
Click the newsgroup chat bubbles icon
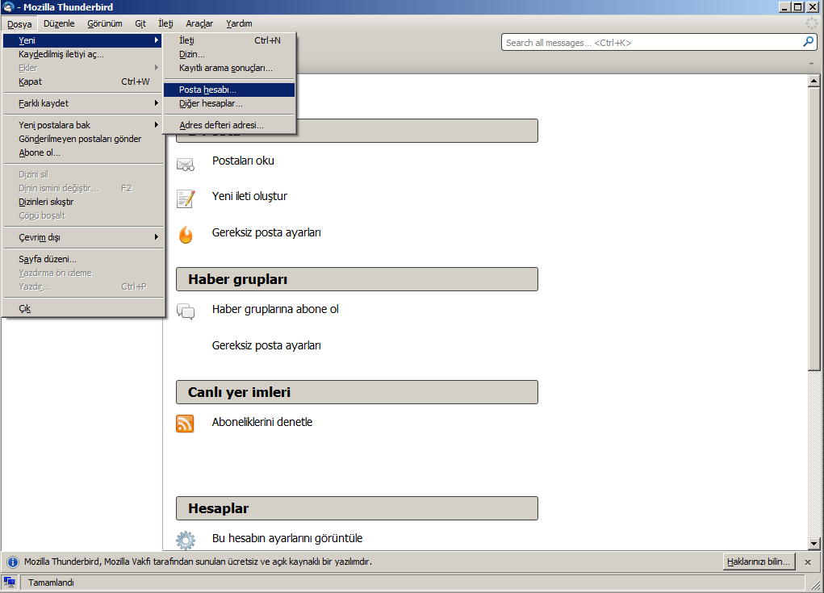(186, 311)
